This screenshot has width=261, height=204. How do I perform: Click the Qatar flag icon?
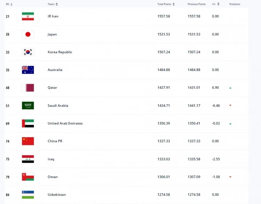[28, 88]
